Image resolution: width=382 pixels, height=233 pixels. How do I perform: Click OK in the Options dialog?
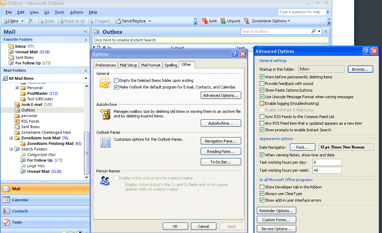tap(175, 226)
